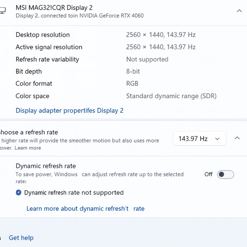Click the monitor icon beside MSI MAG321CQR

[2, 11]
